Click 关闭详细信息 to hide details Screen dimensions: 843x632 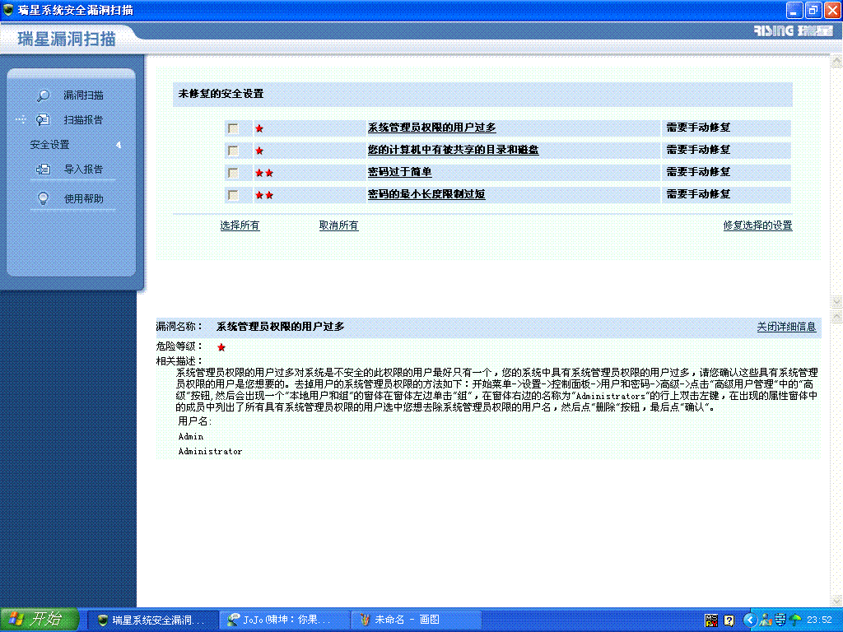click(786, 326)
